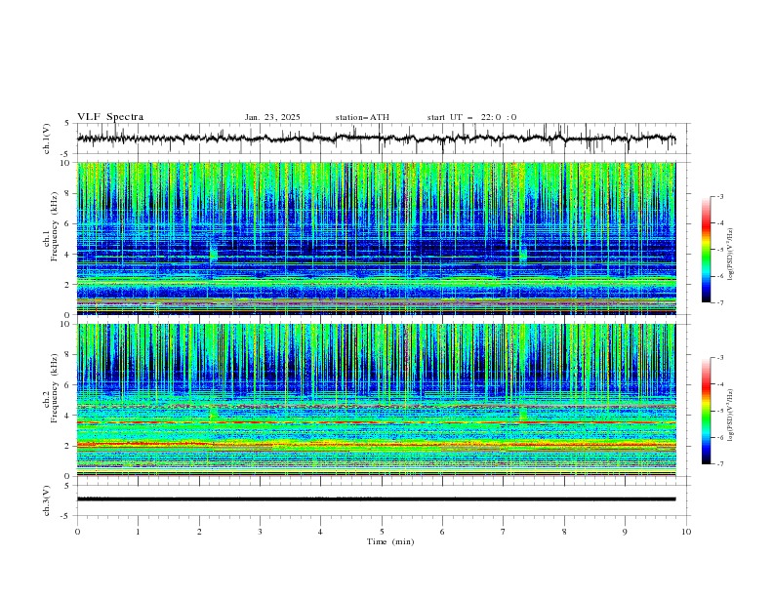
Task: Click the ch.1 voltage waveform trace
Action: [376, 139]
